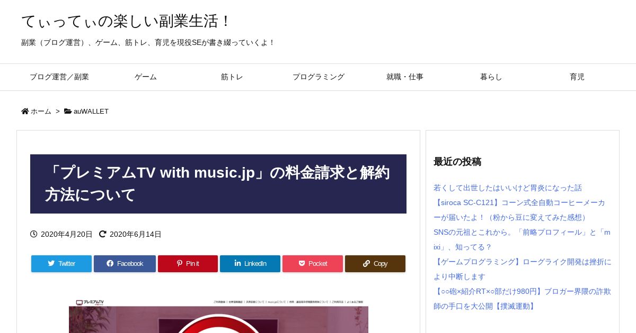The height and width of the screenshot is (333, 636).
Task: Share the article on Facebook
Action: [125, 264]
